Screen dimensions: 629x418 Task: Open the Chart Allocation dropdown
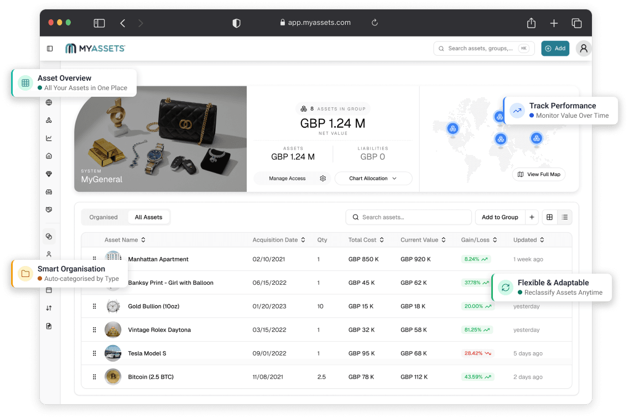(373, 179)
